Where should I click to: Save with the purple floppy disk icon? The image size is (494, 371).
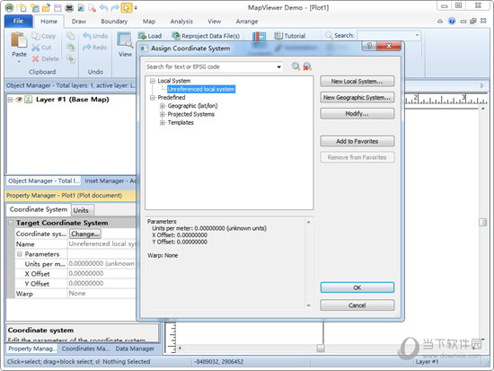click(57, 7)
